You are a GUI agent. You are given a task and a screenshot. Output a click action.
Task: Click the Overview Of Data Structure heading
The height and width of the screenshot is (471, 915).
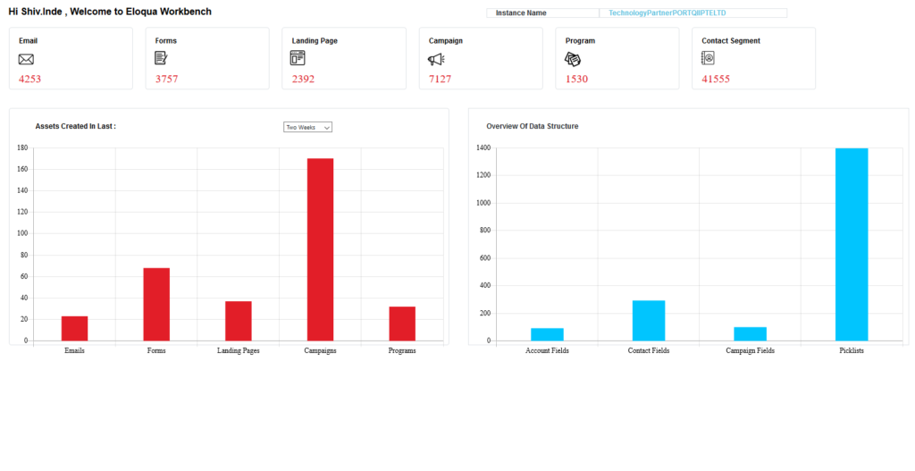coord(533,126)
